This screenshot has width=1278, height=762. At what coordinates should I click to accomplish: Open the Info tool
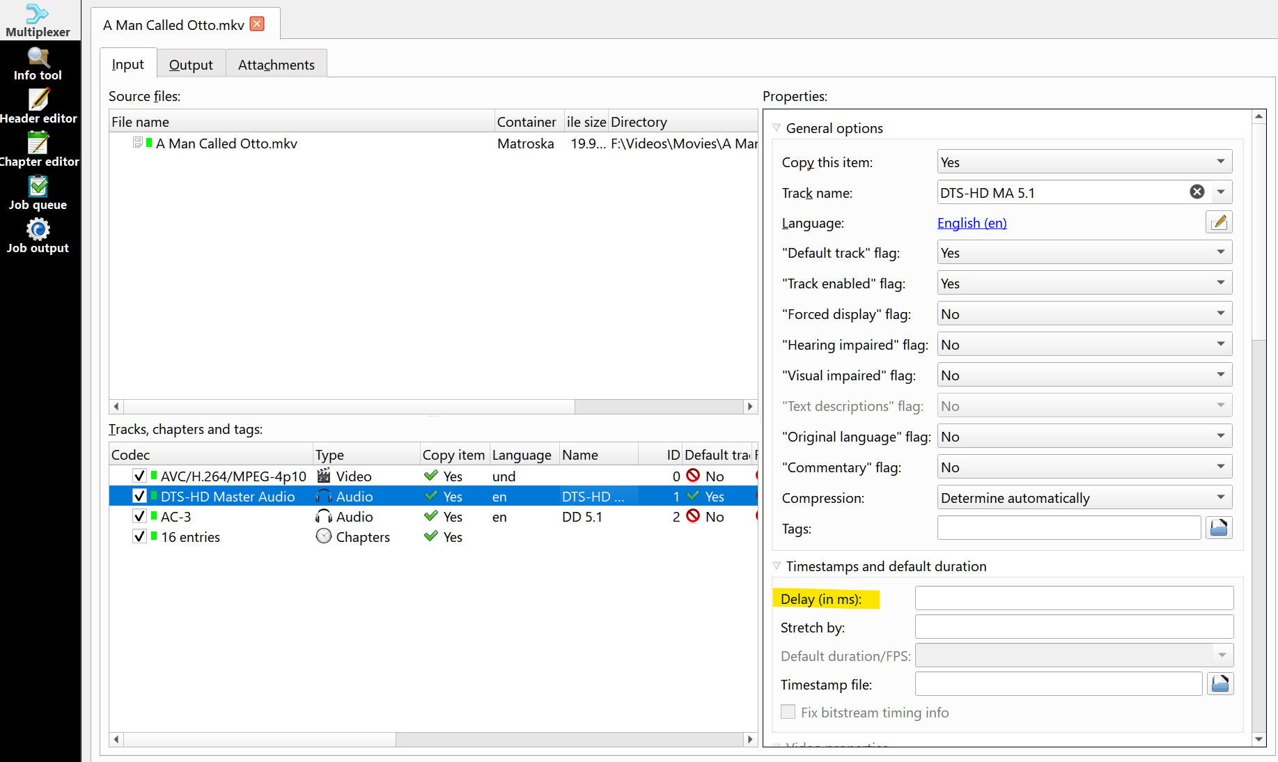38,64
